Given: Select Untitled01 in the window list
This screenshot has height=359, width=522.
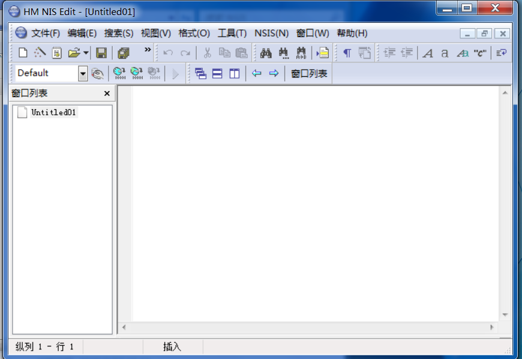Looking at the screenshot, I should 53,112.
